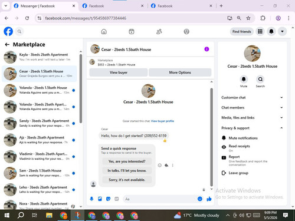
Task: Go to Facebook Home icon
Action: point(104,31)
